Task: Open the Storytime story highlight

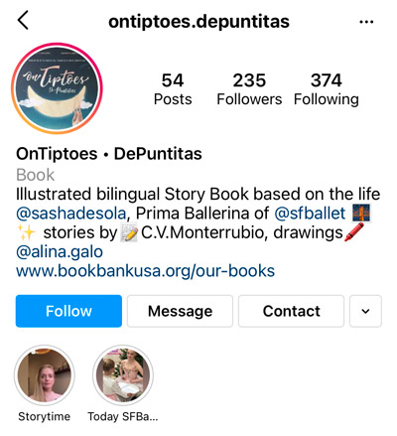Action: [x=45, y=375]
